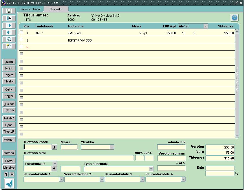Click the exit arrow-to-bar icon
The height and width of the screenshot is (190, 245).
(x=9, y=18)
